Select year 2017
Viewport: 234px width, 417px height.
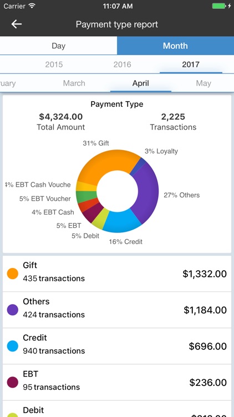[191, 64]
